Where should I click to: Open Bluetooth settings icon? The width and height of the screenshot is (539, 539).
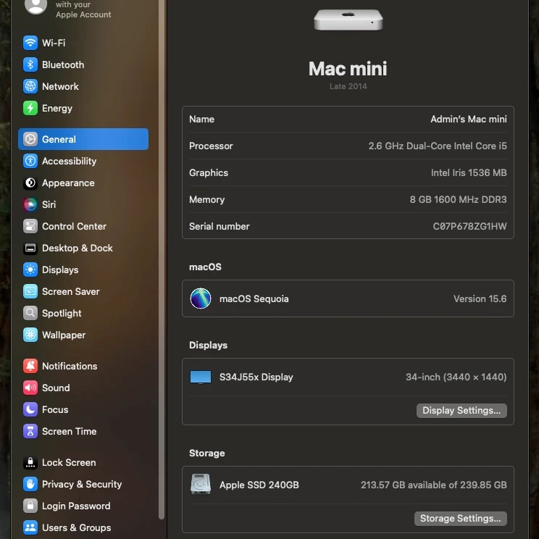coord(30,64)
